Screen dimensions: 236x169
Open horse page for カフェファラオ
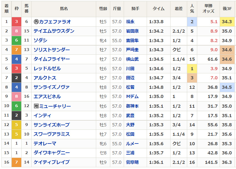55,22
